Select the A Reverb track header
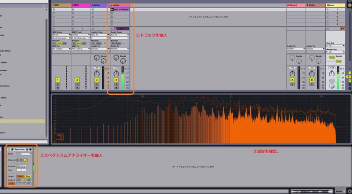Screen dimensions: 352x194 tap(296, 5)
